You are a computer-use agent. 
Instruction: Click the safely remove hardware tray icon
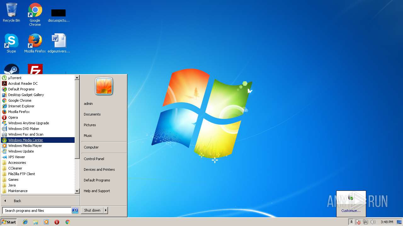pos(351,198)
